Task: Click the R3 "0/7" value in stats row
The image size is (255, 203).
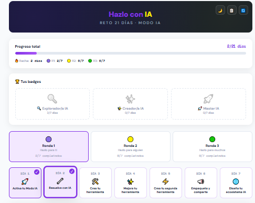Action: click(x=102, y=61)
